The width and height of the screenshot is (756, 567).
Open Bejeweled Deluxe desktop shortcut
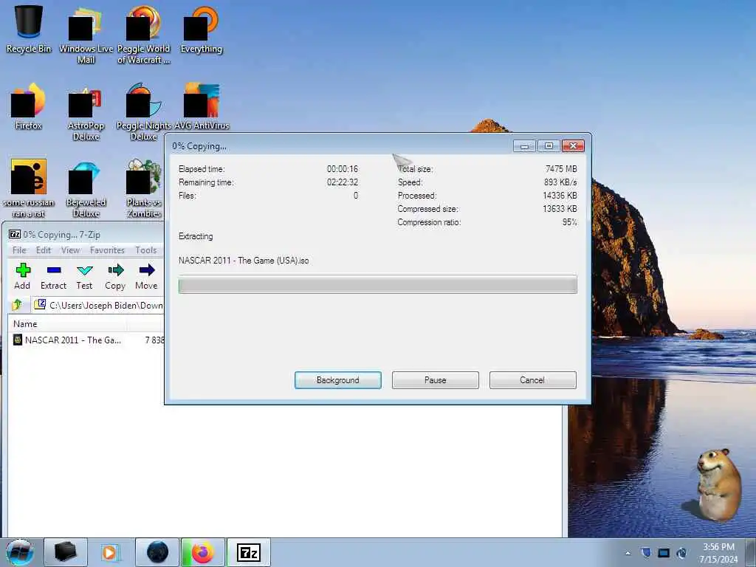86,188
